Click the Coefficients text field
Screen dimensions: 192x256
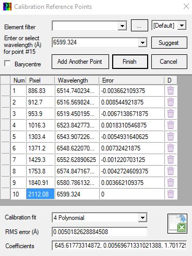click(x=119, y=246)
